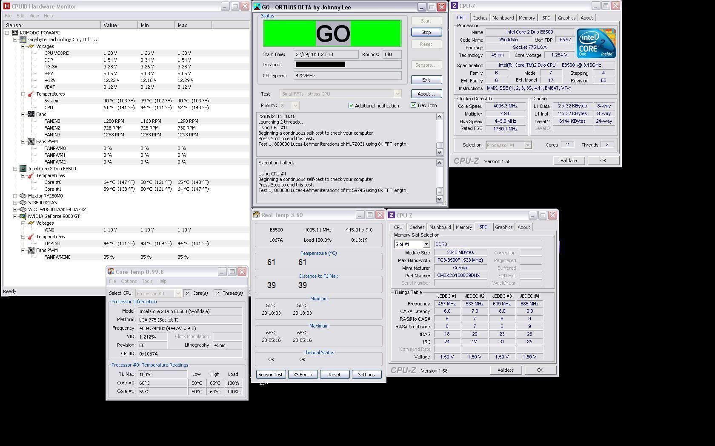The image size is (715, 446).
Task: Click the Intel Core 2 Duo logo
Action: pos(596,43)
